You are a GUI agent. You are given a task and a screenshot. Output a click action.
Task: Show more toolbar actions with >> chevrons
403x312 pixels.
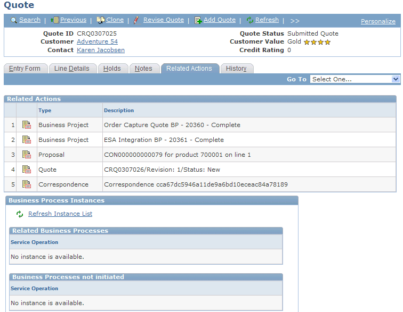click(x=295, y=21)
